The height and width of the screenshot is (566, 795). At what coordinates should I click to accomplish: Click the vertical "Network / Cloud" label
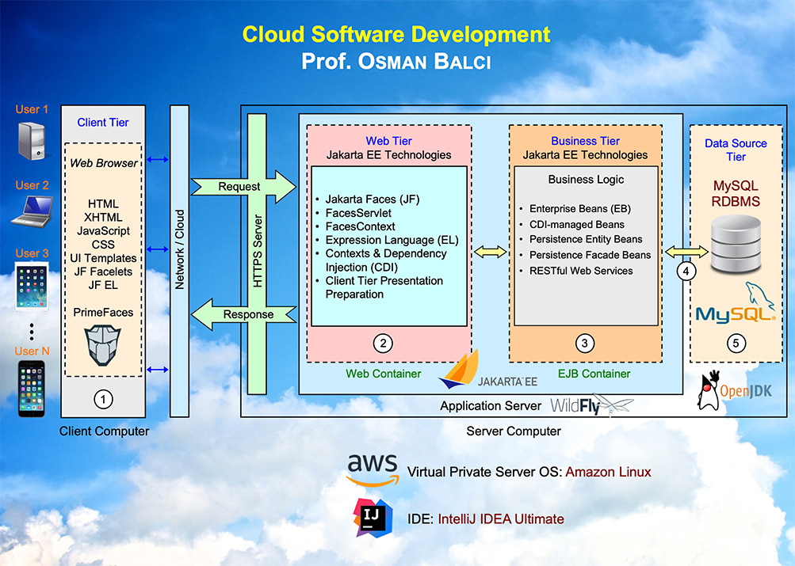(x=179, y=249)
